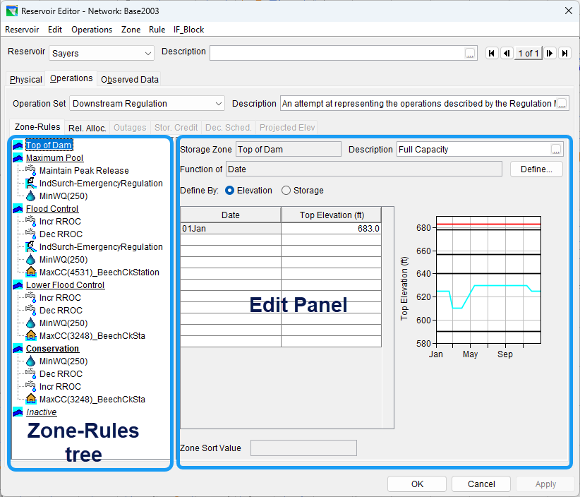Screen dimensions: 580x497
Task: Click the Inactive zone icon
Action: [18, 412]
